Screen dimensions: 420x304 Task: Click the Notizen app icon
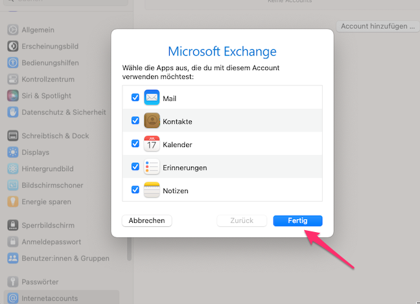(152, 191)
